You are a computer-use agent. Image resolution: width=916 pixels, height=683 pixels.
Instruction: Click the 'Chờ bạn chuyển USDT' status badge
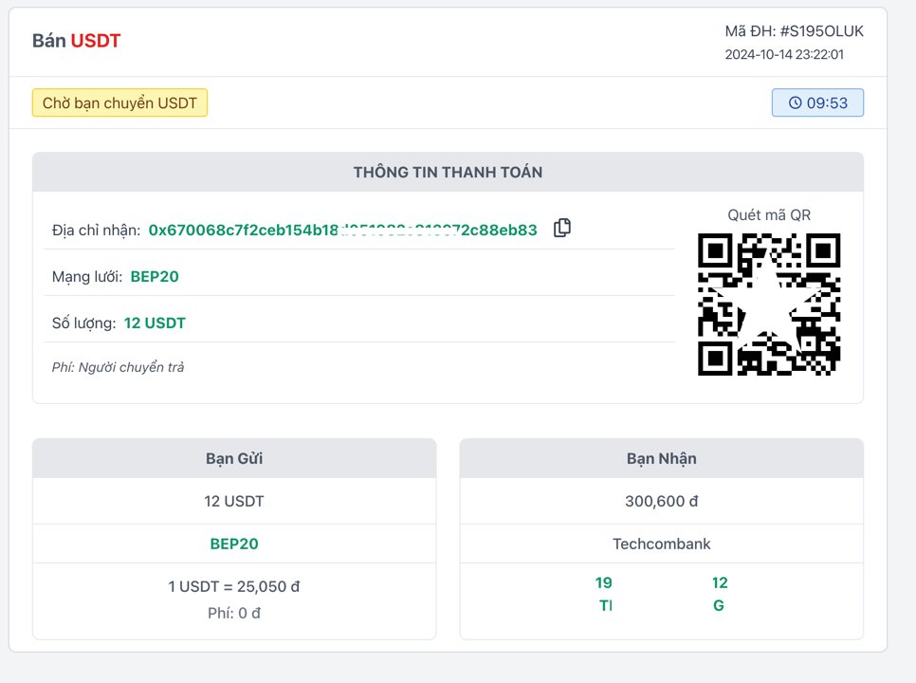click(119, 102)
